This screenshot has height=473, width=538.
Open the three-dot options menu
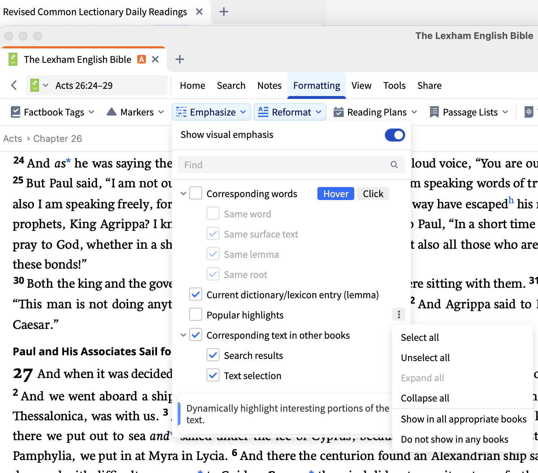[x=399, y=314]
